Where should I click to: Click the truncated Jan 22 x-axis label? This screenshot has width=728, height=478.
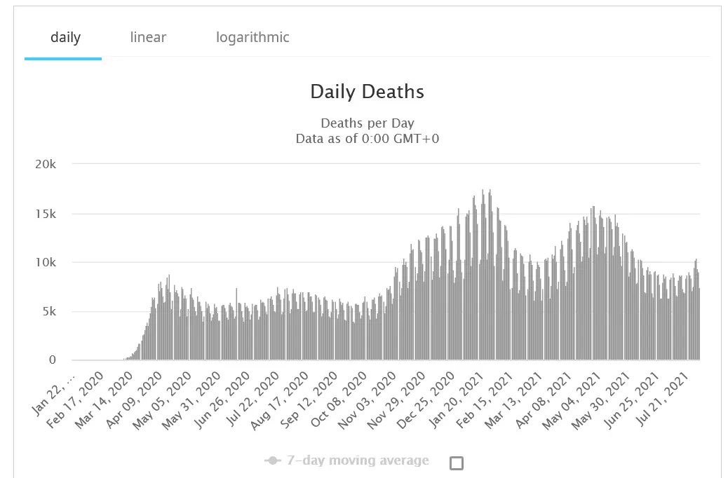tap(55, 390)
